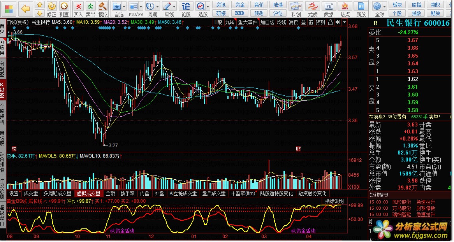Click the green 卖出 sell icon
Screen dimensions: 454x242
point(90,6)
